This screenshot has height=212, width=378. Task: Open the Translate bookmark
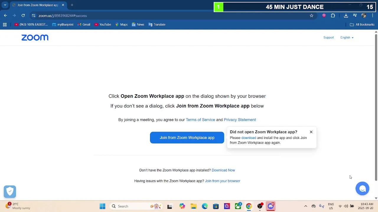coord(157,25)
